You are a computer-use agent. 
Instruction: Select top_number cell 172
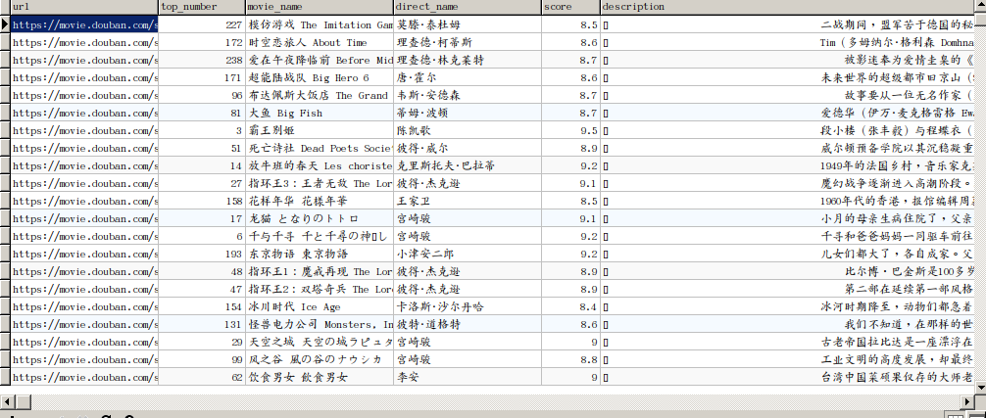[x=202, y=43]
